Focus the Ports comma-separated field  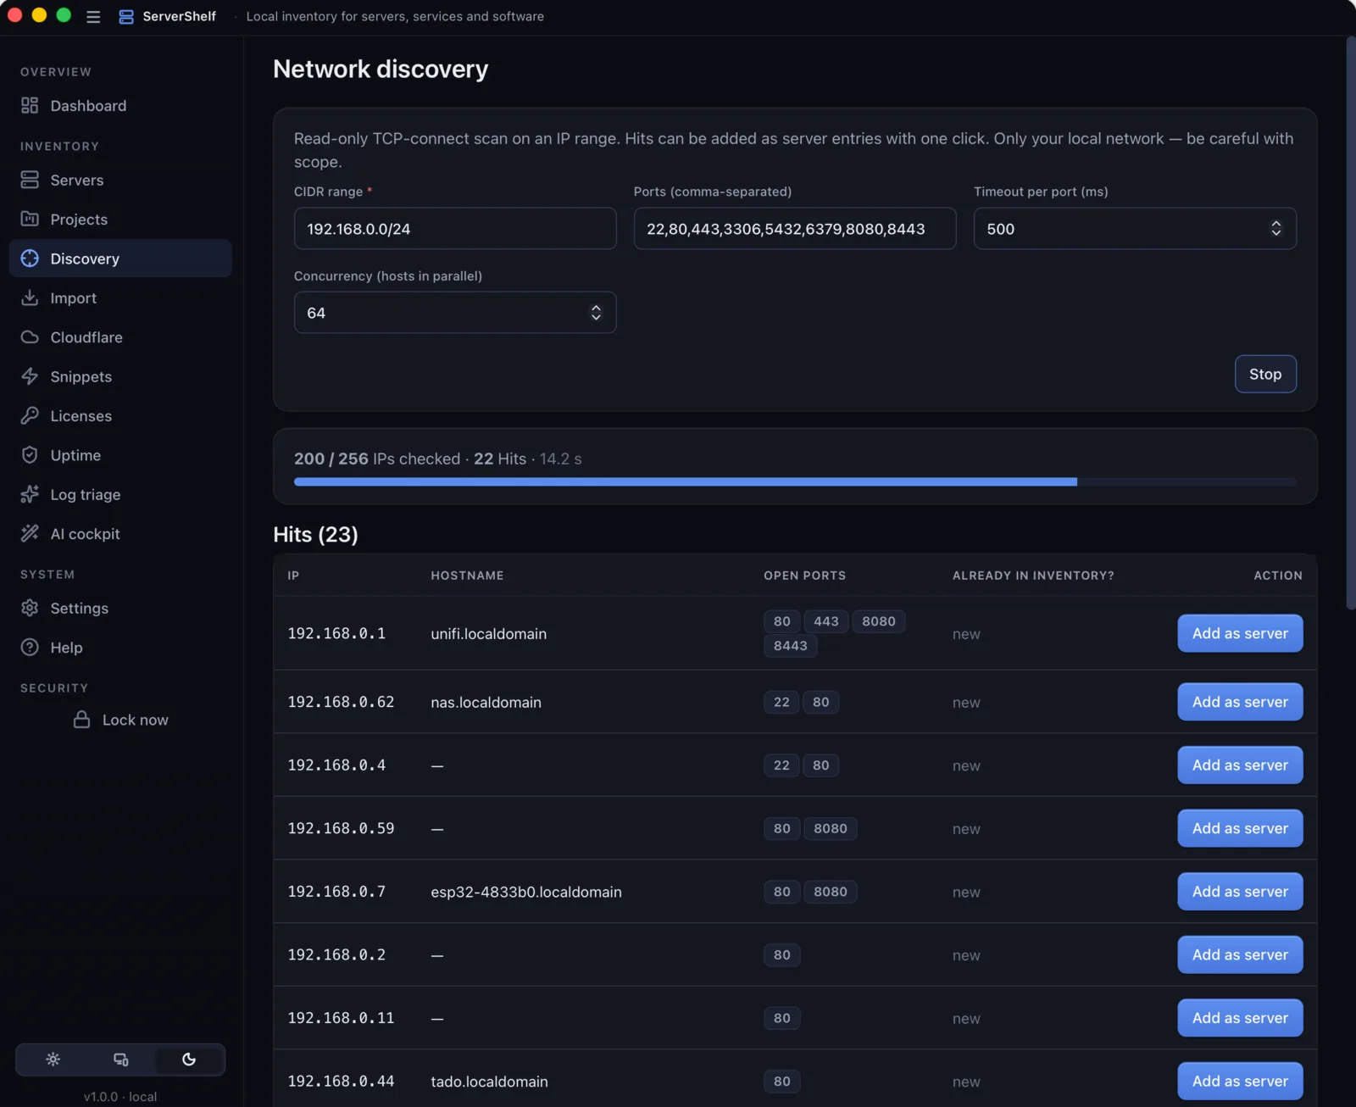(795, 228)
